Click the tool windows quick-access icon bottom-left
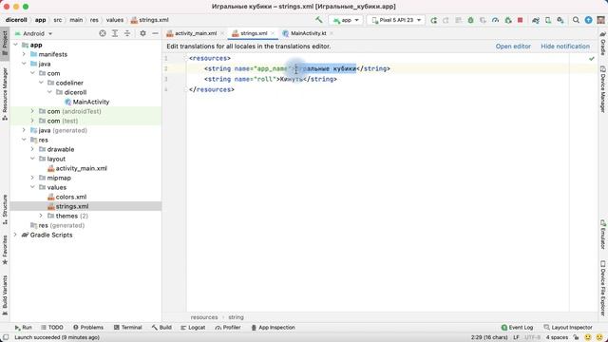The height and width of the screenshot is (342, 608). pyautogui.click(x=6, y=337)
